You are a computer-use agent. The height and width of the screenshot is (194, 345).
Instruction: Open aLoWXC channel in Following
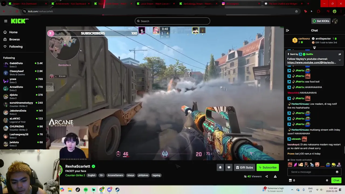point(23,120)
